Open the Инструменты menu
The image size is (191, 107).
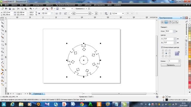99,5
